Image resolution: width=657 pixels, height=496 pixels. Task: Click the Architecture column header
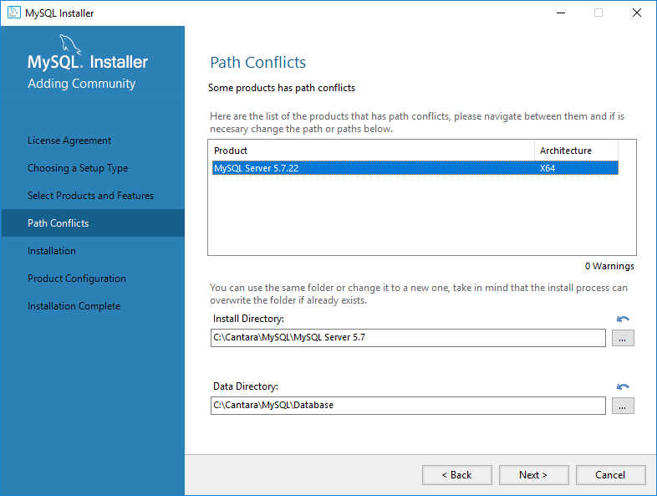(575, 151)
